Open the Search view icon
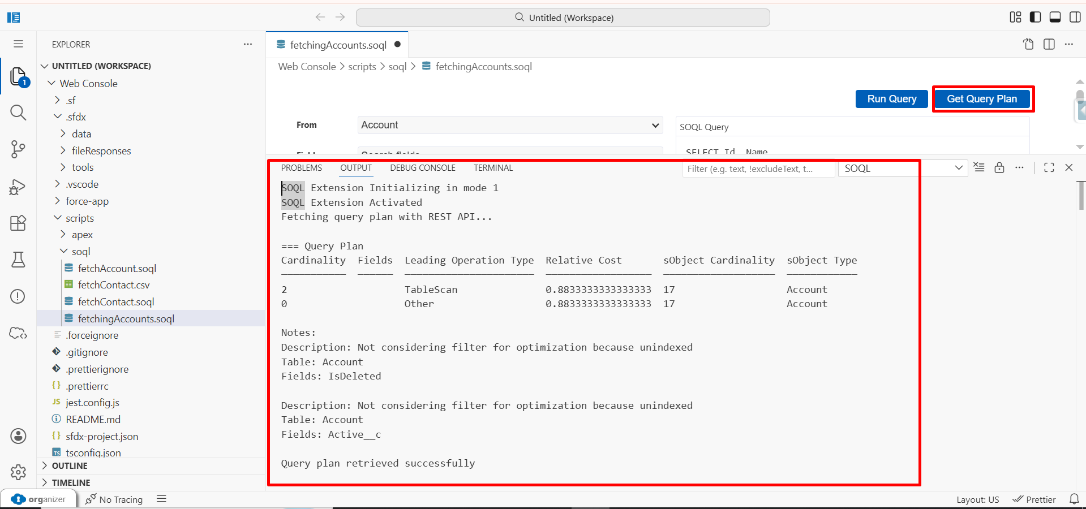The width and height of the screenshot is (1086, 509). point(18,113)
